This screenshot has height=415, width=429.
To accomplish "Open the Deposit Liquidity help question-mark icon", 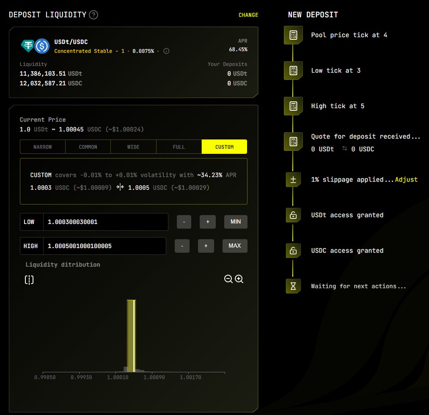I will (93, 15).
